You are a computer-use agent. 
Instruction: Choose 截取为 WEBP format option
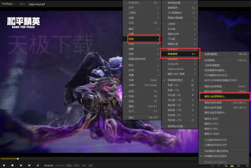pos(224,134)
